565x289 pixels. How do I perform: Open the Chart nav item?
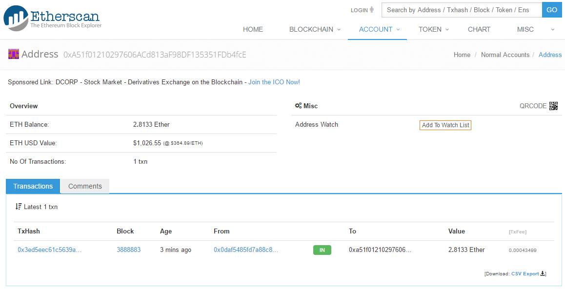tap(479, 29)
